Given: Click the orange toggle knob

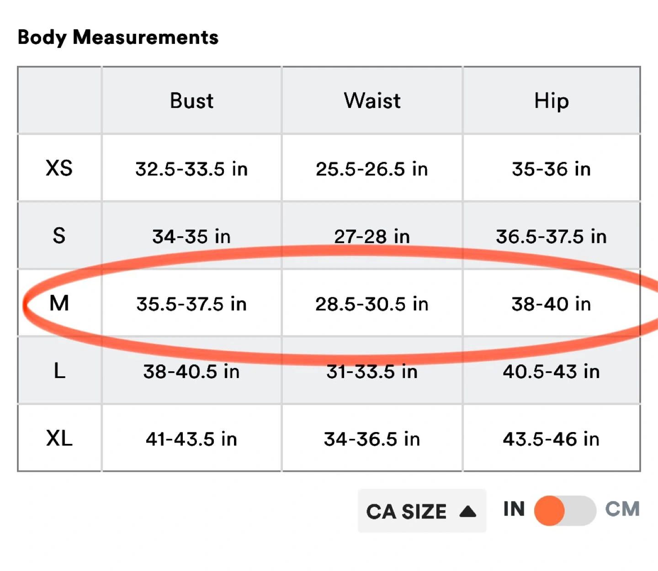Looking at the screenshot, I should click(x=549, y=510).
